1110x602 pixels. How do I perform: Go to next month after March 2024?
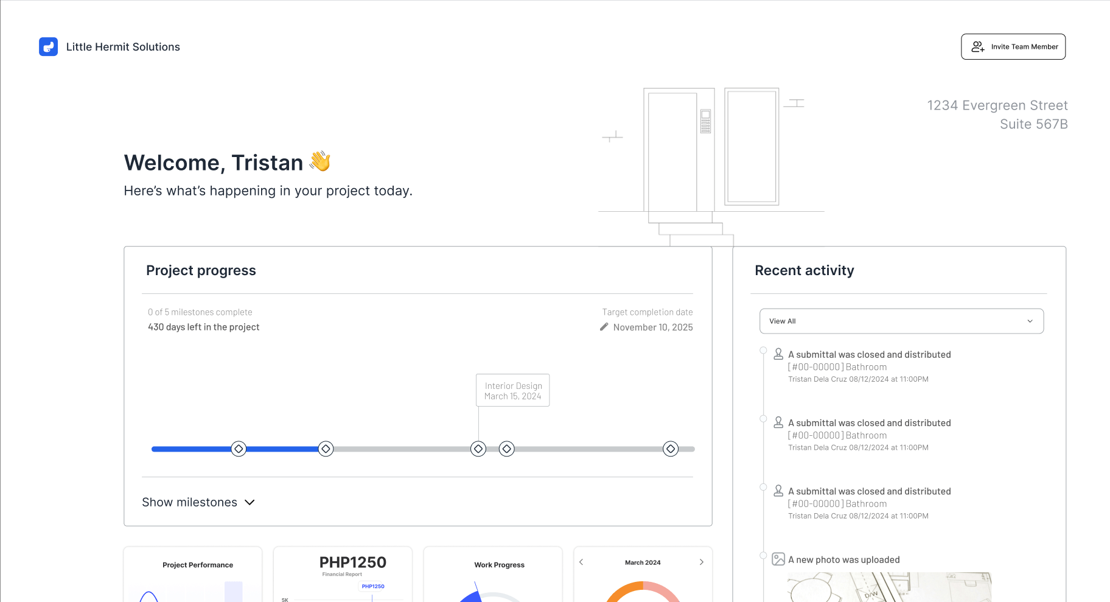(701, 562)
